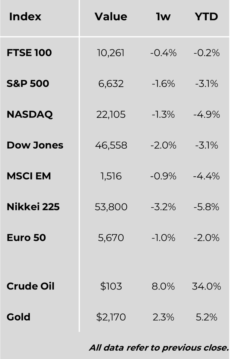Click the Value column header
This screenshot has width=230, height=359.
[111, 17]
